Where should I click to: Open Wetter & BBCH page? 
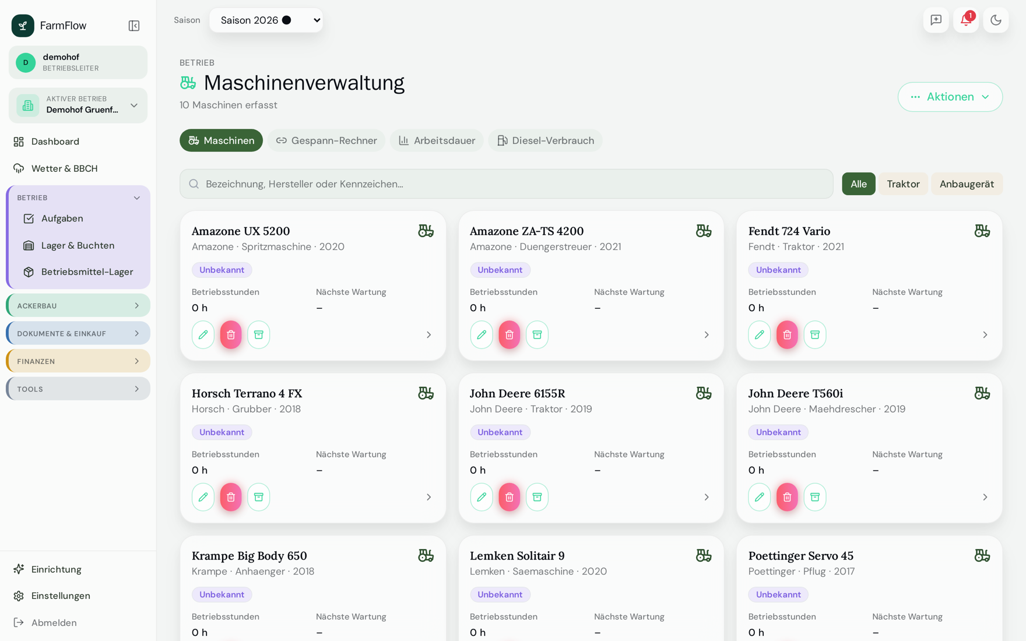tap(78, 168)
